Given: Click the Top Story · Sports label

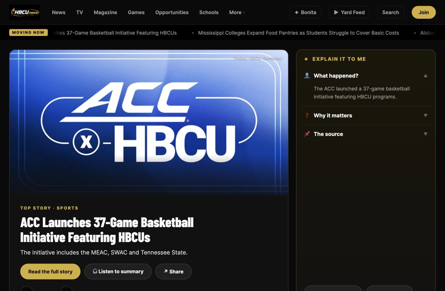Looking at the screenshot, I should click(x=49, y=208).
